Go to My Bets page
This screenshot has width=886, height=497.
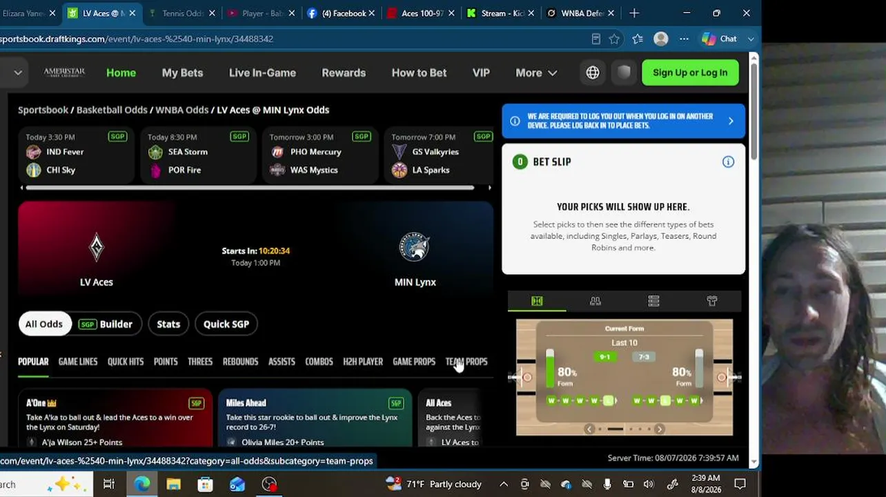[x=182, y=72]
